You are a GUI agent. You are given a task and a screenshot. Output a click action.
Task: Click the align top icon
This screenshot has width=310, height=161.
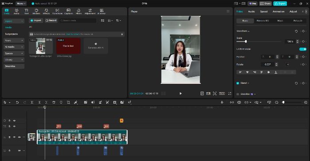[x=261, y=72]
